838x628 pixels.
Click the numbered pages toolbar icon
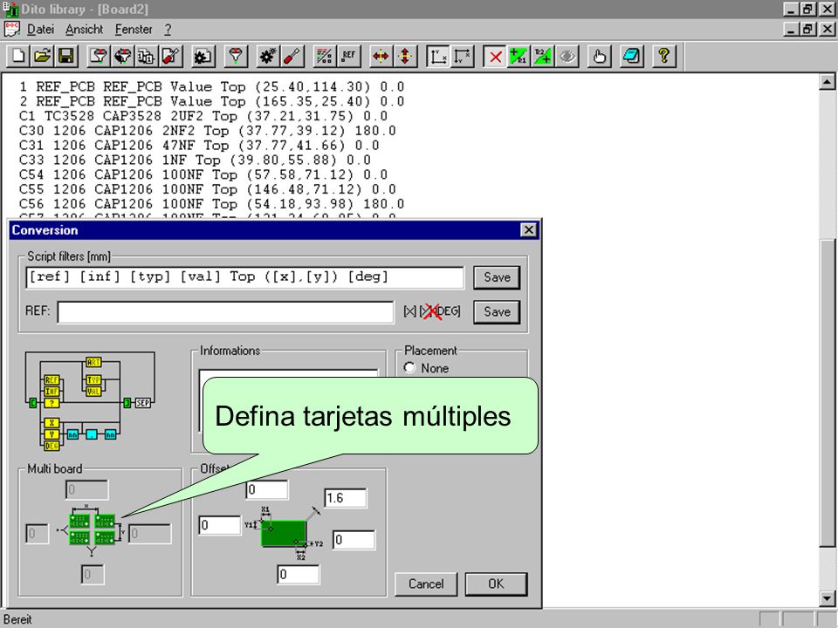coord(147,56)
